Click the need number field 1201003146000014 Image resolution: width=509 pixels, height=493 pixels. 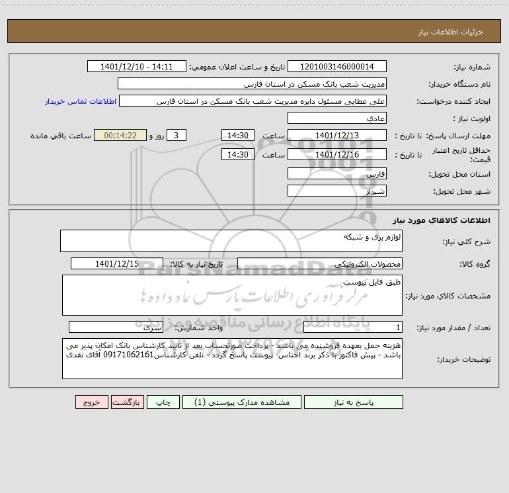click(x=337, y=66)
